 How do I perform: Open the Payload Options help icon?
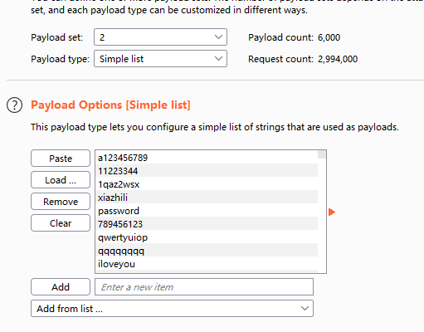[14, 105]
